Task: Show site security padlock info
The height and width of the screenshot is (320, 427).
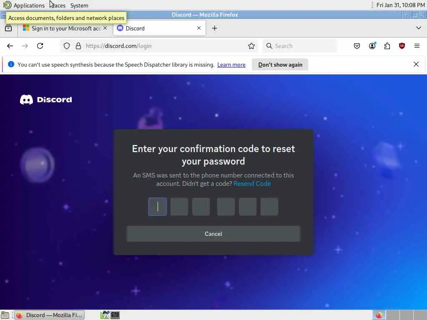Action: coord(78,46)
